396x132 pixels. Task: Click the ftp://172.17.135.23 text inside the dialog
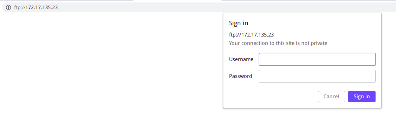point(251,34)
